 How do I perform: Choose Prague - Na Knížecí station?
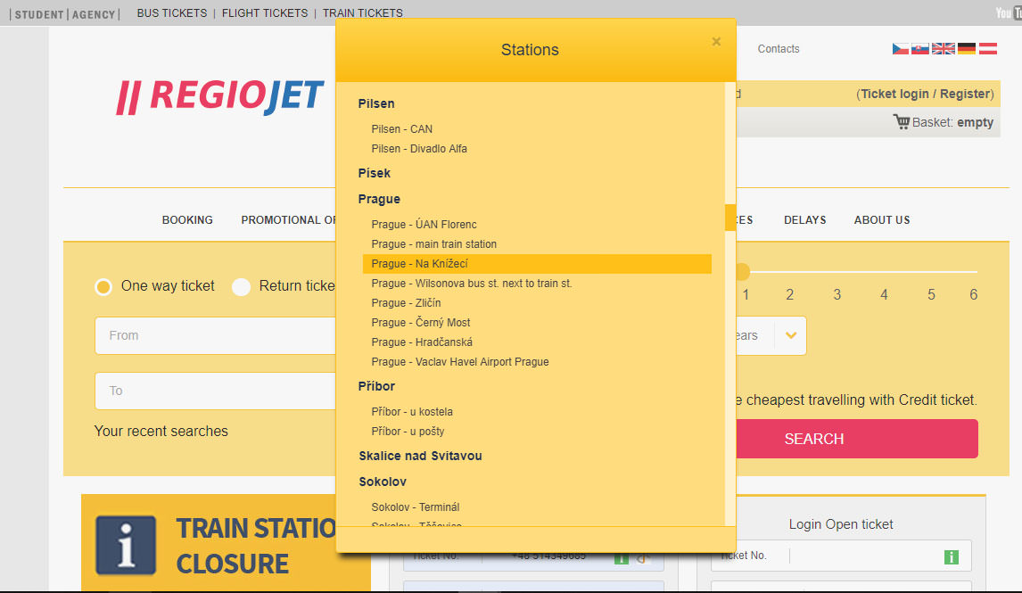[x=420, y=264]
